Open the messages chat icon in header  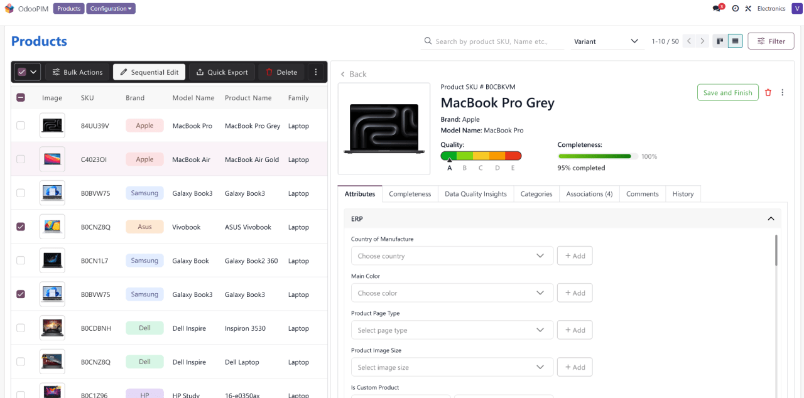[717, 9]
